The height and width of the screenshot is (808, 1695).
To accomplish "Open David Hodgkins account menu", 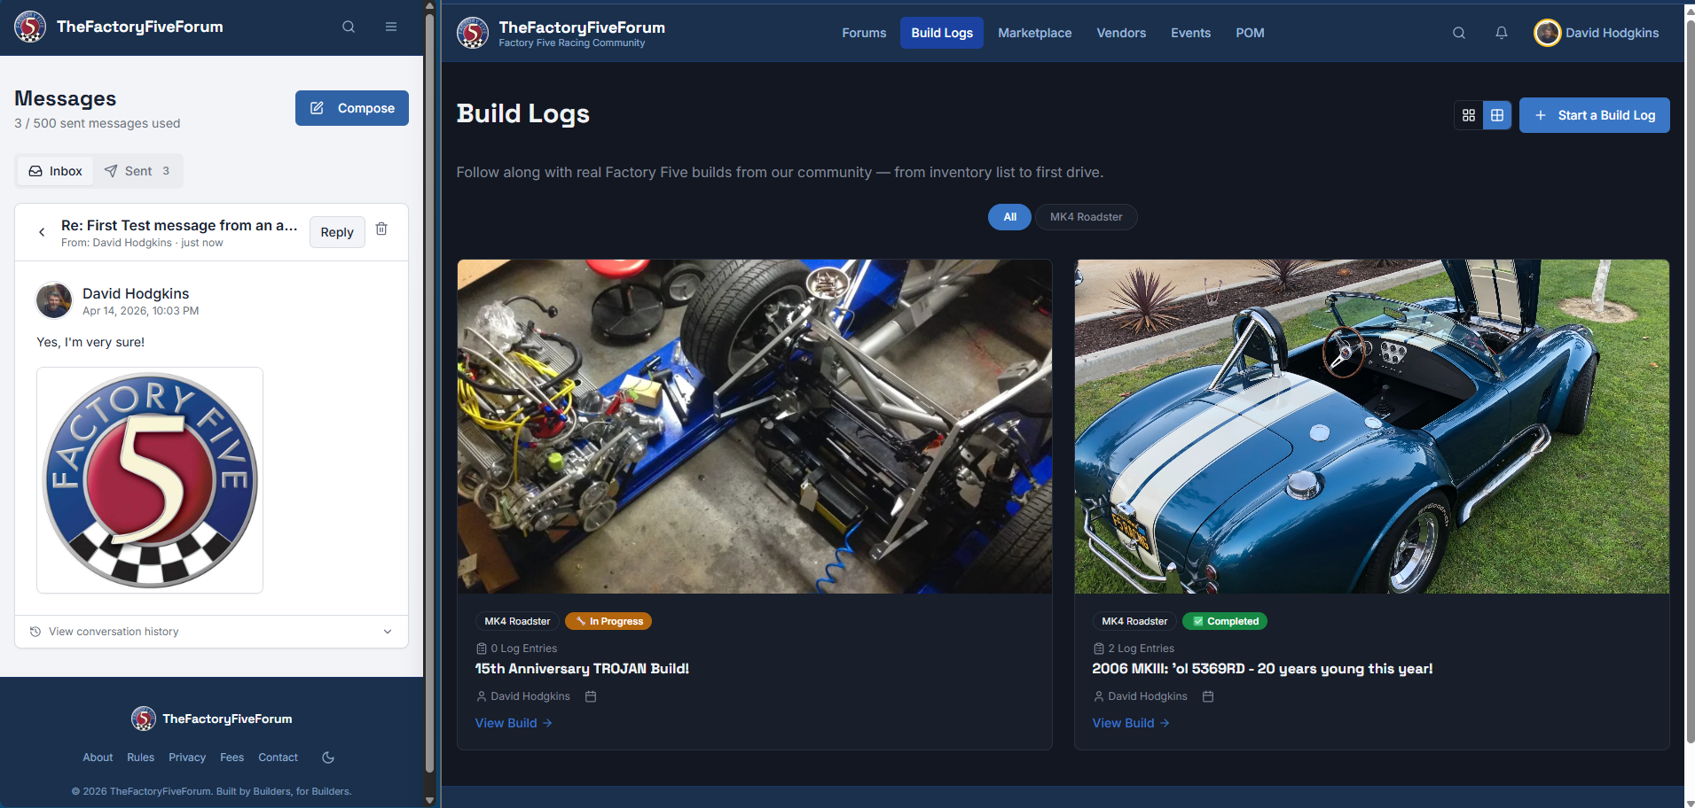I will click(1597, 33).
